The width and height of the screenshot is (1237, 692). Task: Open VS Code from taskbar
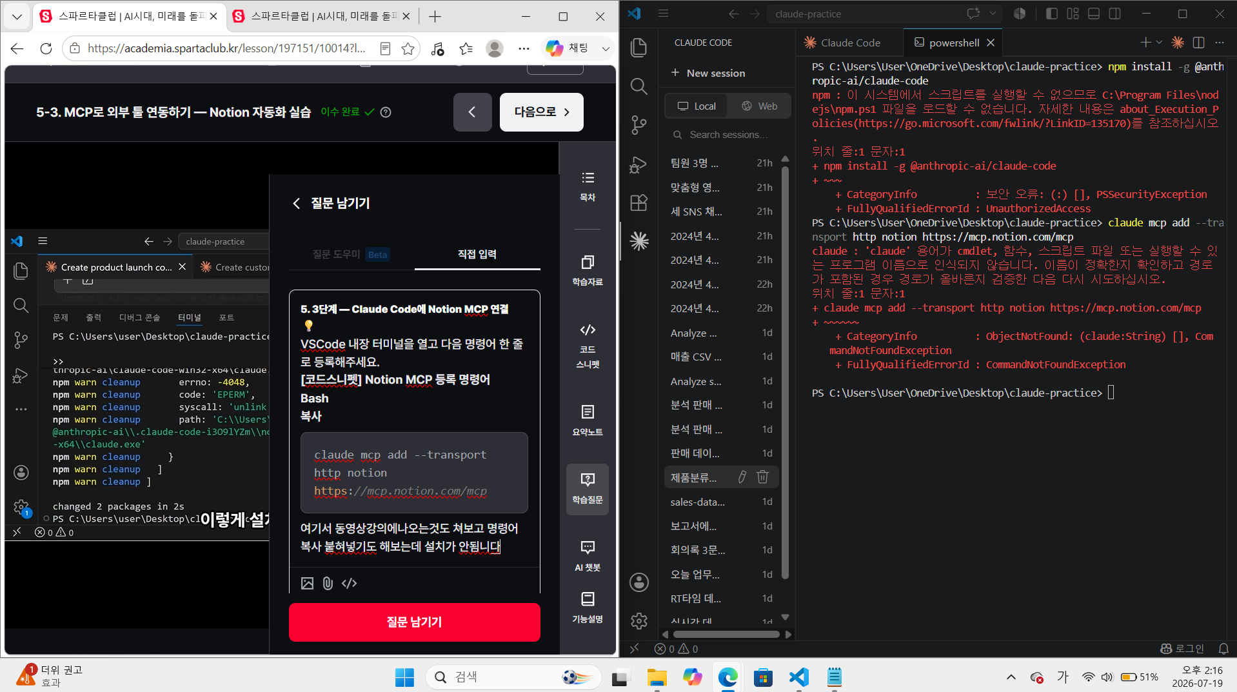coord(798,677)
